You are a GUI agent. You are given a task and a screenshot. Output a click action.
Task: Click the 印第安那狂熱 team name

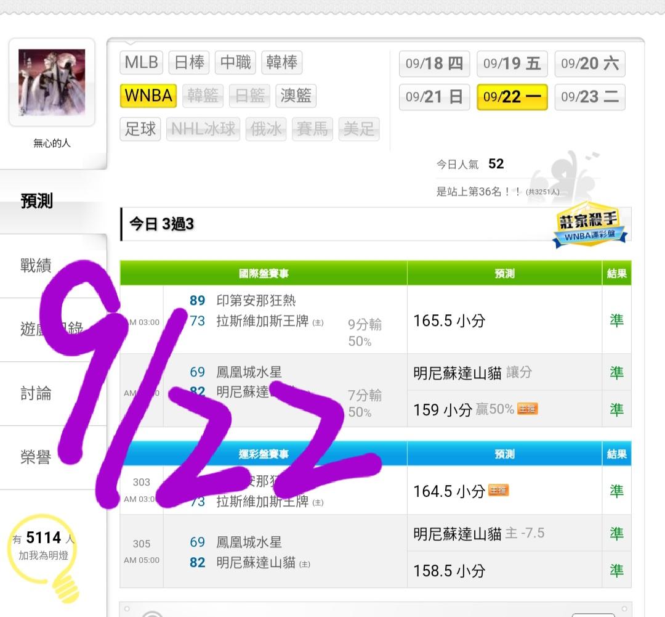pos(256,301)
